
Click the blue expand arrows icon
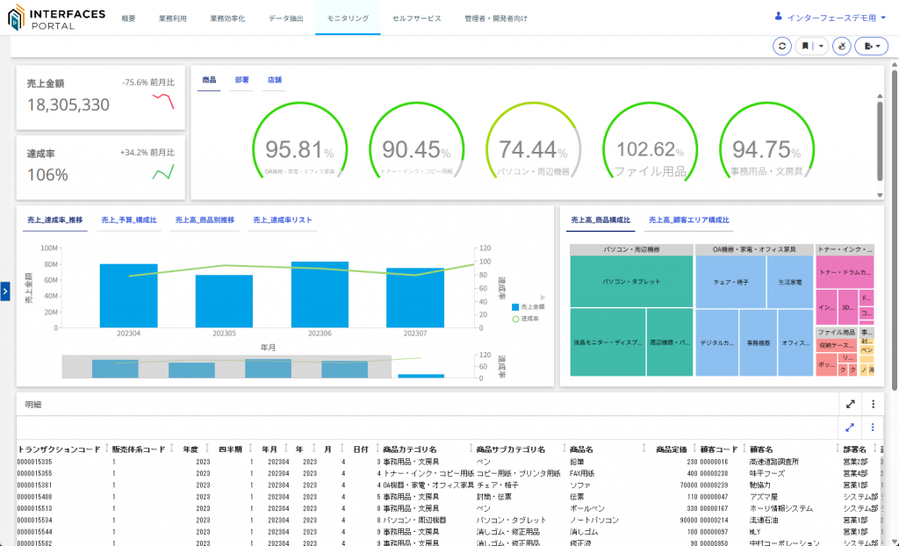click(x=850, y=427)
